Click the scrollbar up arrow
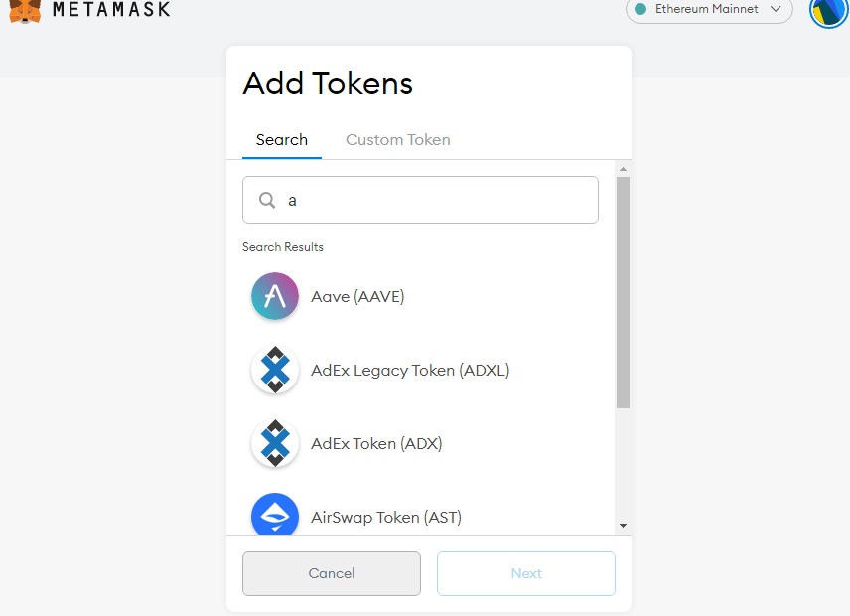The height and width of the screenshot is (616, 850). pyautogui.click(x=623, y=169)
